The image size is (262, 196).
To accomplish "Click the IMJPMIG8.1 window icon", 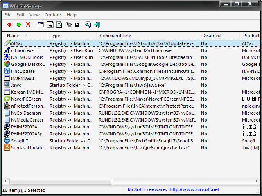I will click(7, 78).
